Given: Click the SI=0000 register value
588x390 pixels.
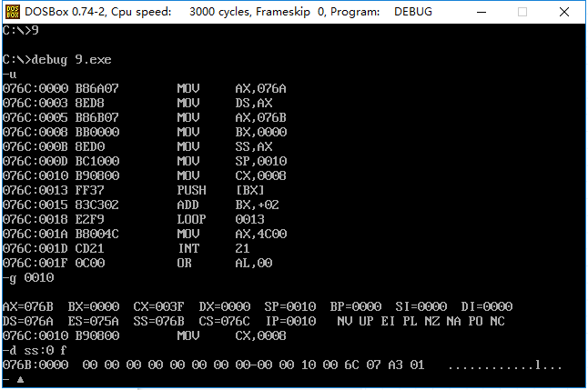Looking at the screenshot, I should click(421, 307).
